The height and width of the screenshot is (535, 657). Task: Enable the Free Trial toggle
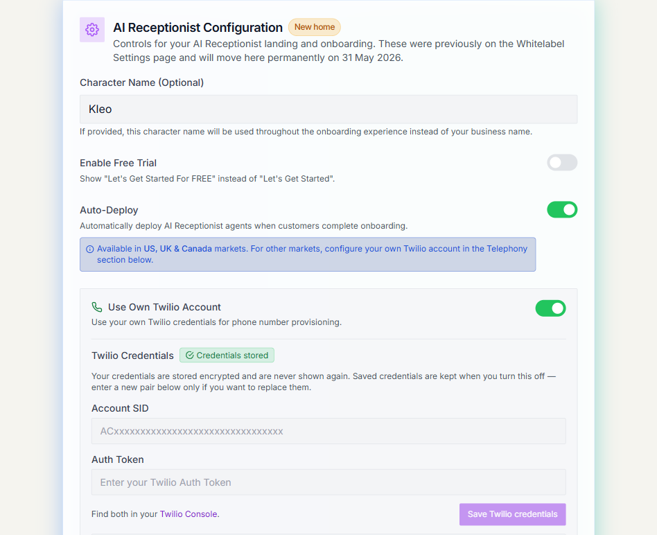pyautogui.click(x=562, y=163)
